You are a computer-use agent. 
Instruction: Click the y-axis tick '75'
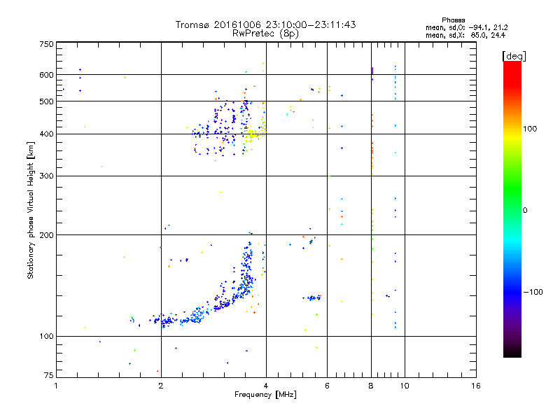pyautogui.click(x=49, y=375)
